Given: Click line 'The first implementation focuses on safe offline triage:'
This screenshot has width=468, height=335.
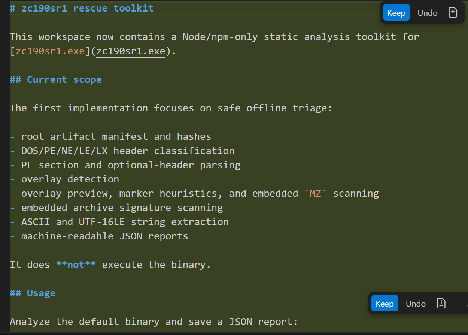Looking at the screenshot, I should point(171,108).
